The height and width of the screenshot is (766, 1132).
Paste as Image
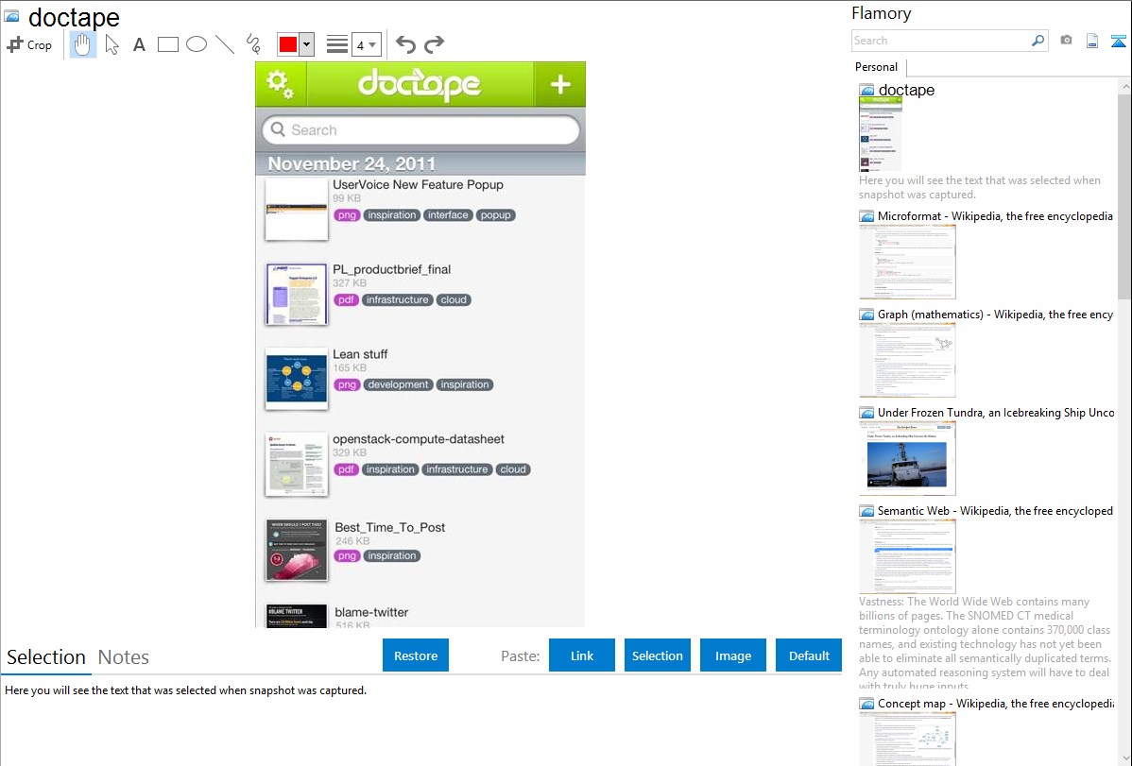(x=733, y=655)
